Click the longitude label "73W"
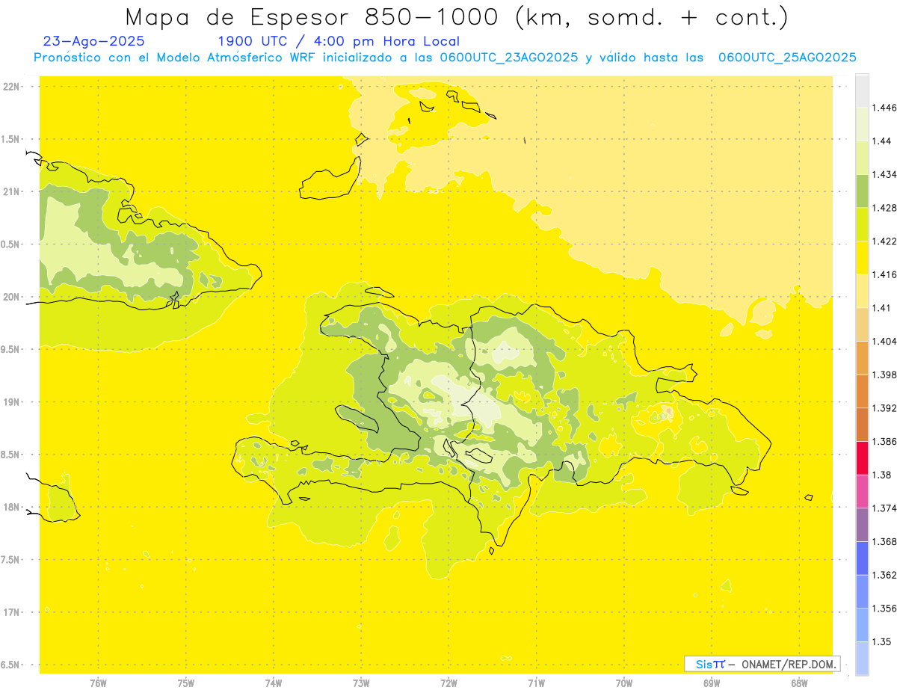 point(361,683)
